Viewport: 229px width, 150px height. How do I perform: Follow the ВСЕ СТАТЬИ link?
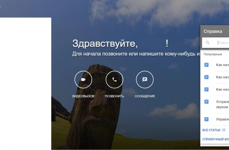[x=211, y=130]
